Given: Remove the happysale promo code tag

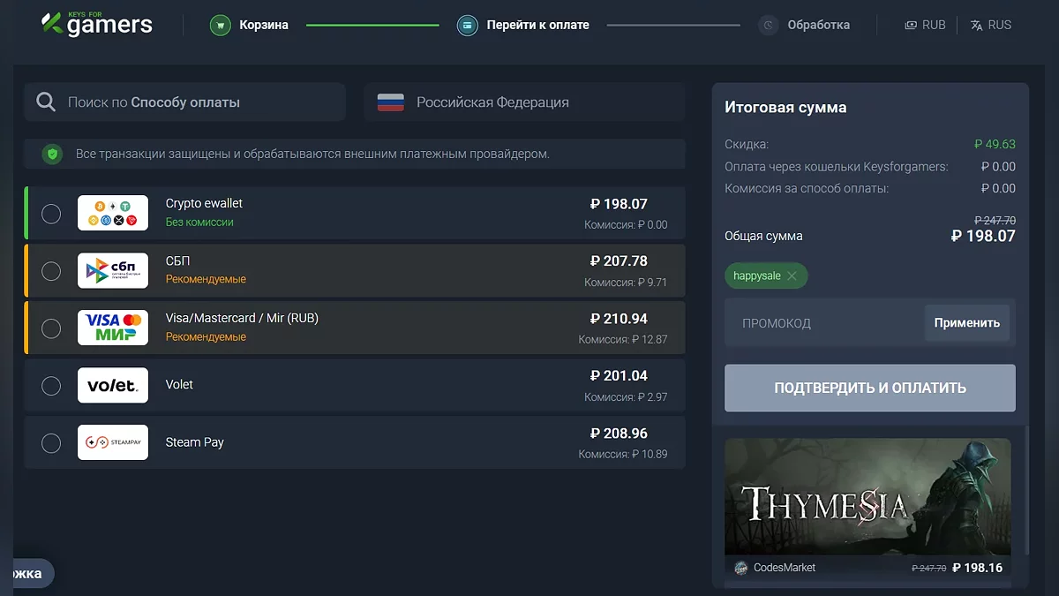Looking at the screenshot, I should coord(792,276).
